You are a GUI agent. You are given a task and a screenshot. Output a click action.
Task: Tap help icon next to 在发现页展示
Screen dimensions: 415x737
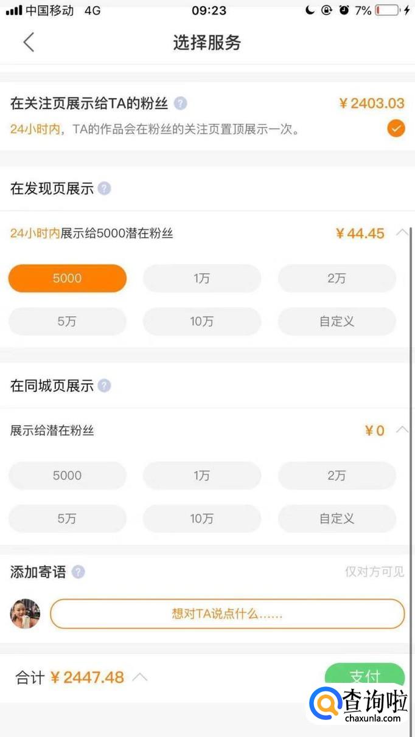point(105,189)
